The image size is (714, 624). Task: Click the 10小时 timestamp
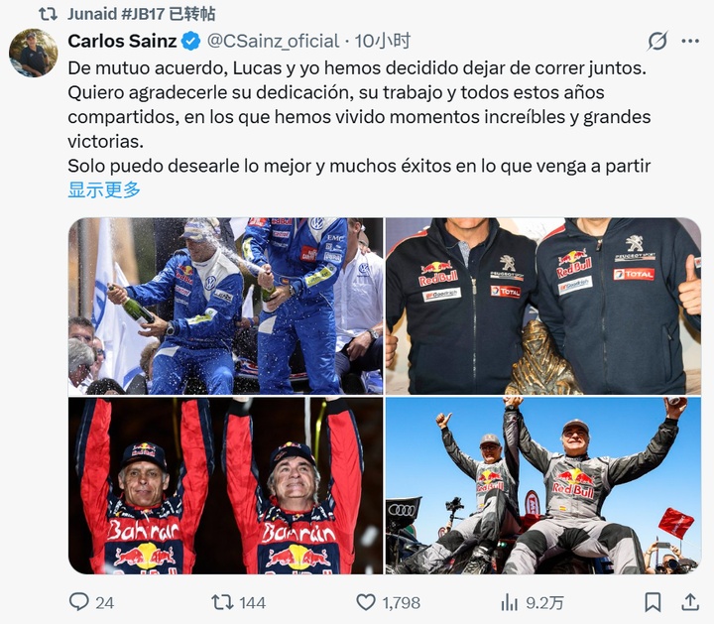(x=383, y=41)
